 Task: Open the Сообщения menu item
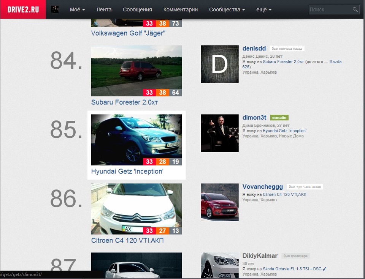pos(137,9)
